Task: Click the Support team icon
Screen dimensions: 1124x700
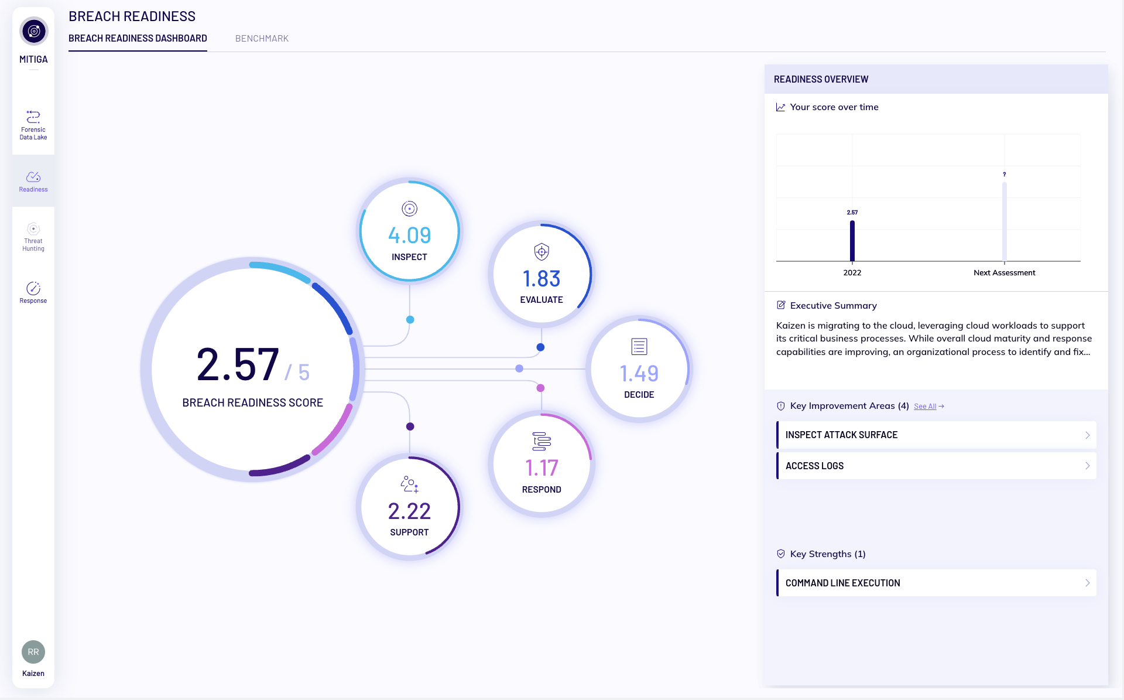Action: (x=409, y=484)
